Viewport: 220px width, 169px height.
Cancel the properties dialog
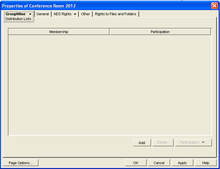click(159, 163)
